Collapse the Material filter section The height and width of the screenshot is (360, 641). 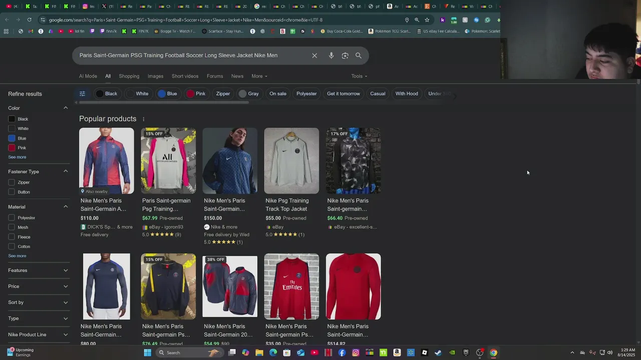(x=66, y=207)
